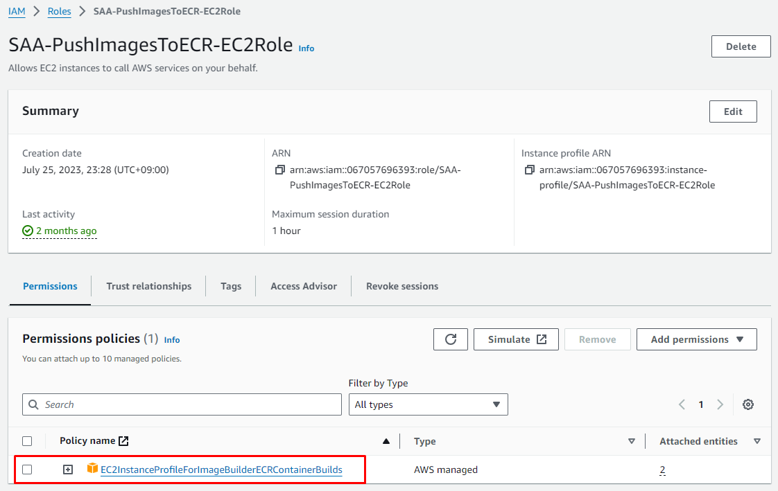Check the EC2InstanceProfileForImageBuilderECRContainerBuilds row checkbox
This screenshot has width=778, height=491.
coord(27,470)
